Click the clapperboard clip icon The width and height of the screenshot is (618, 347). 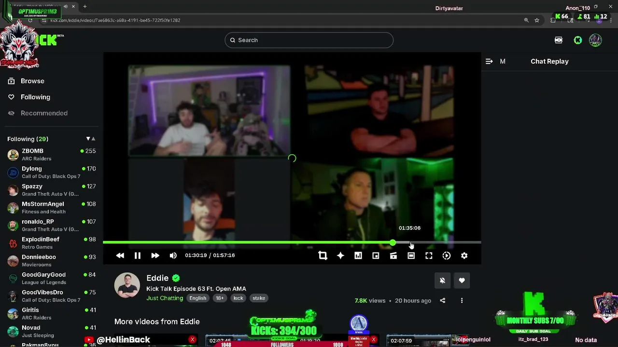(393, 255)
